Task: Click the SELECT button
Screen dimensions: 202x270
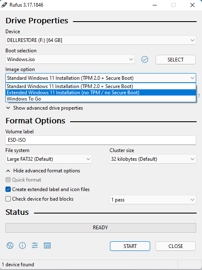Action: click(x=175, y=59)
